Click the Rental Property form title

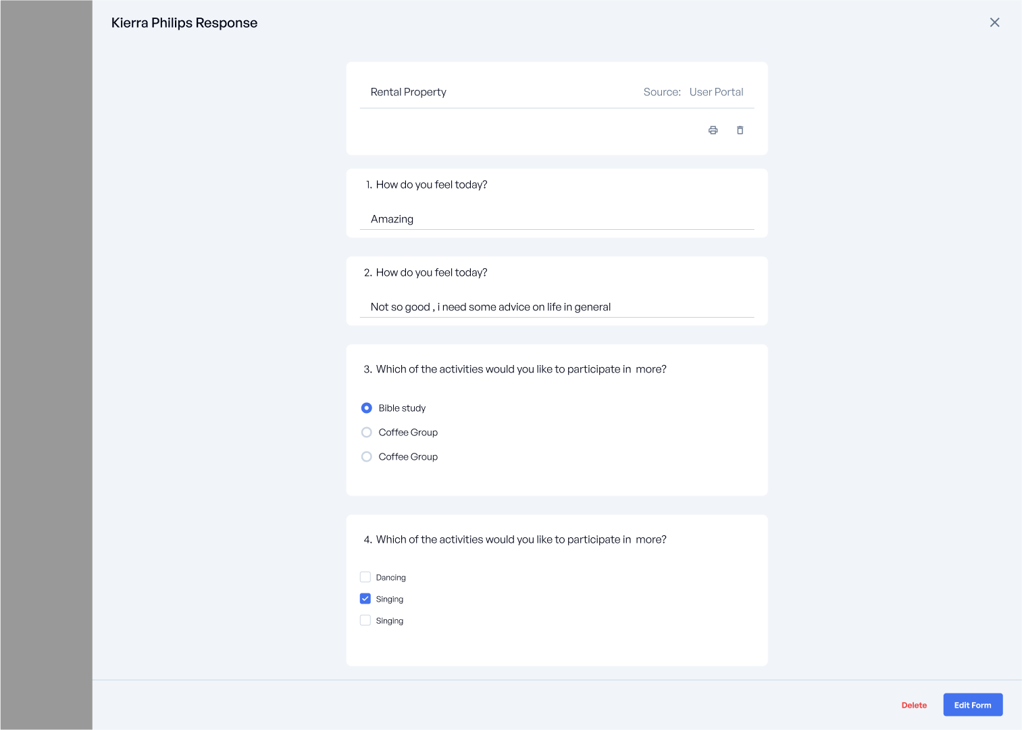coord(408,92)
